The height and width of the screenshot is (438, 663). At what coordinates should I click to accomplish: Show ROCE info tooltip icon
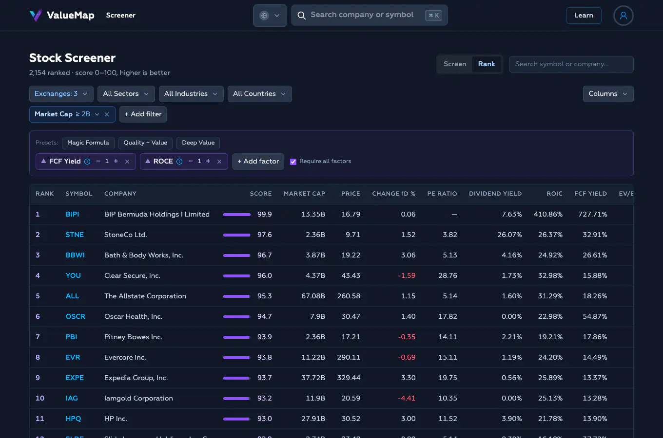click(179, 162)
